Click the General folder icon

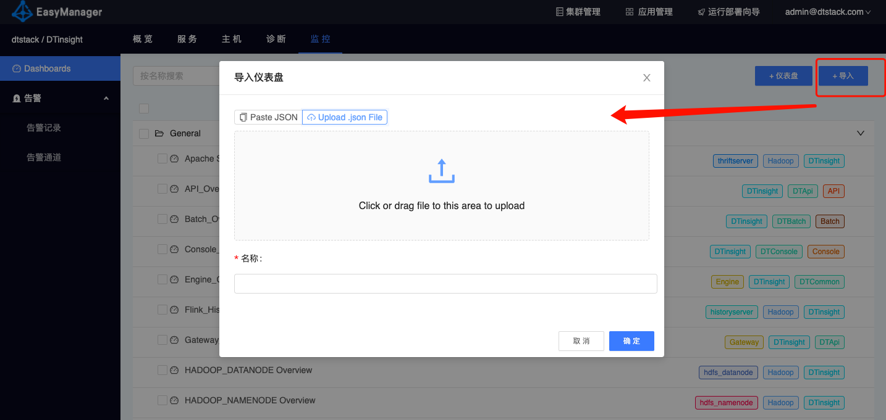159,133
